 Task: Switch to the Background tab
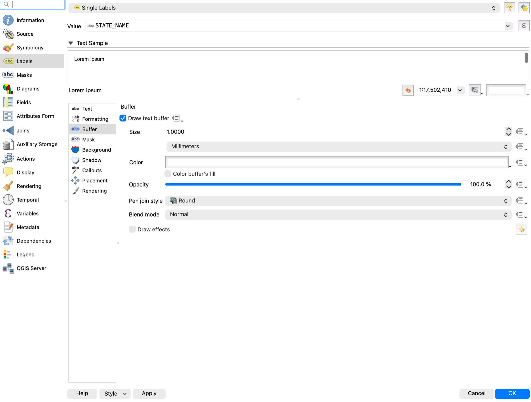point(92,150)
